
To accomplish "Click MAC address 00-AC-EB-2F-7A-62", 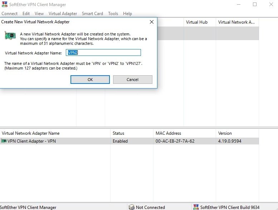I will pos(175,141).
